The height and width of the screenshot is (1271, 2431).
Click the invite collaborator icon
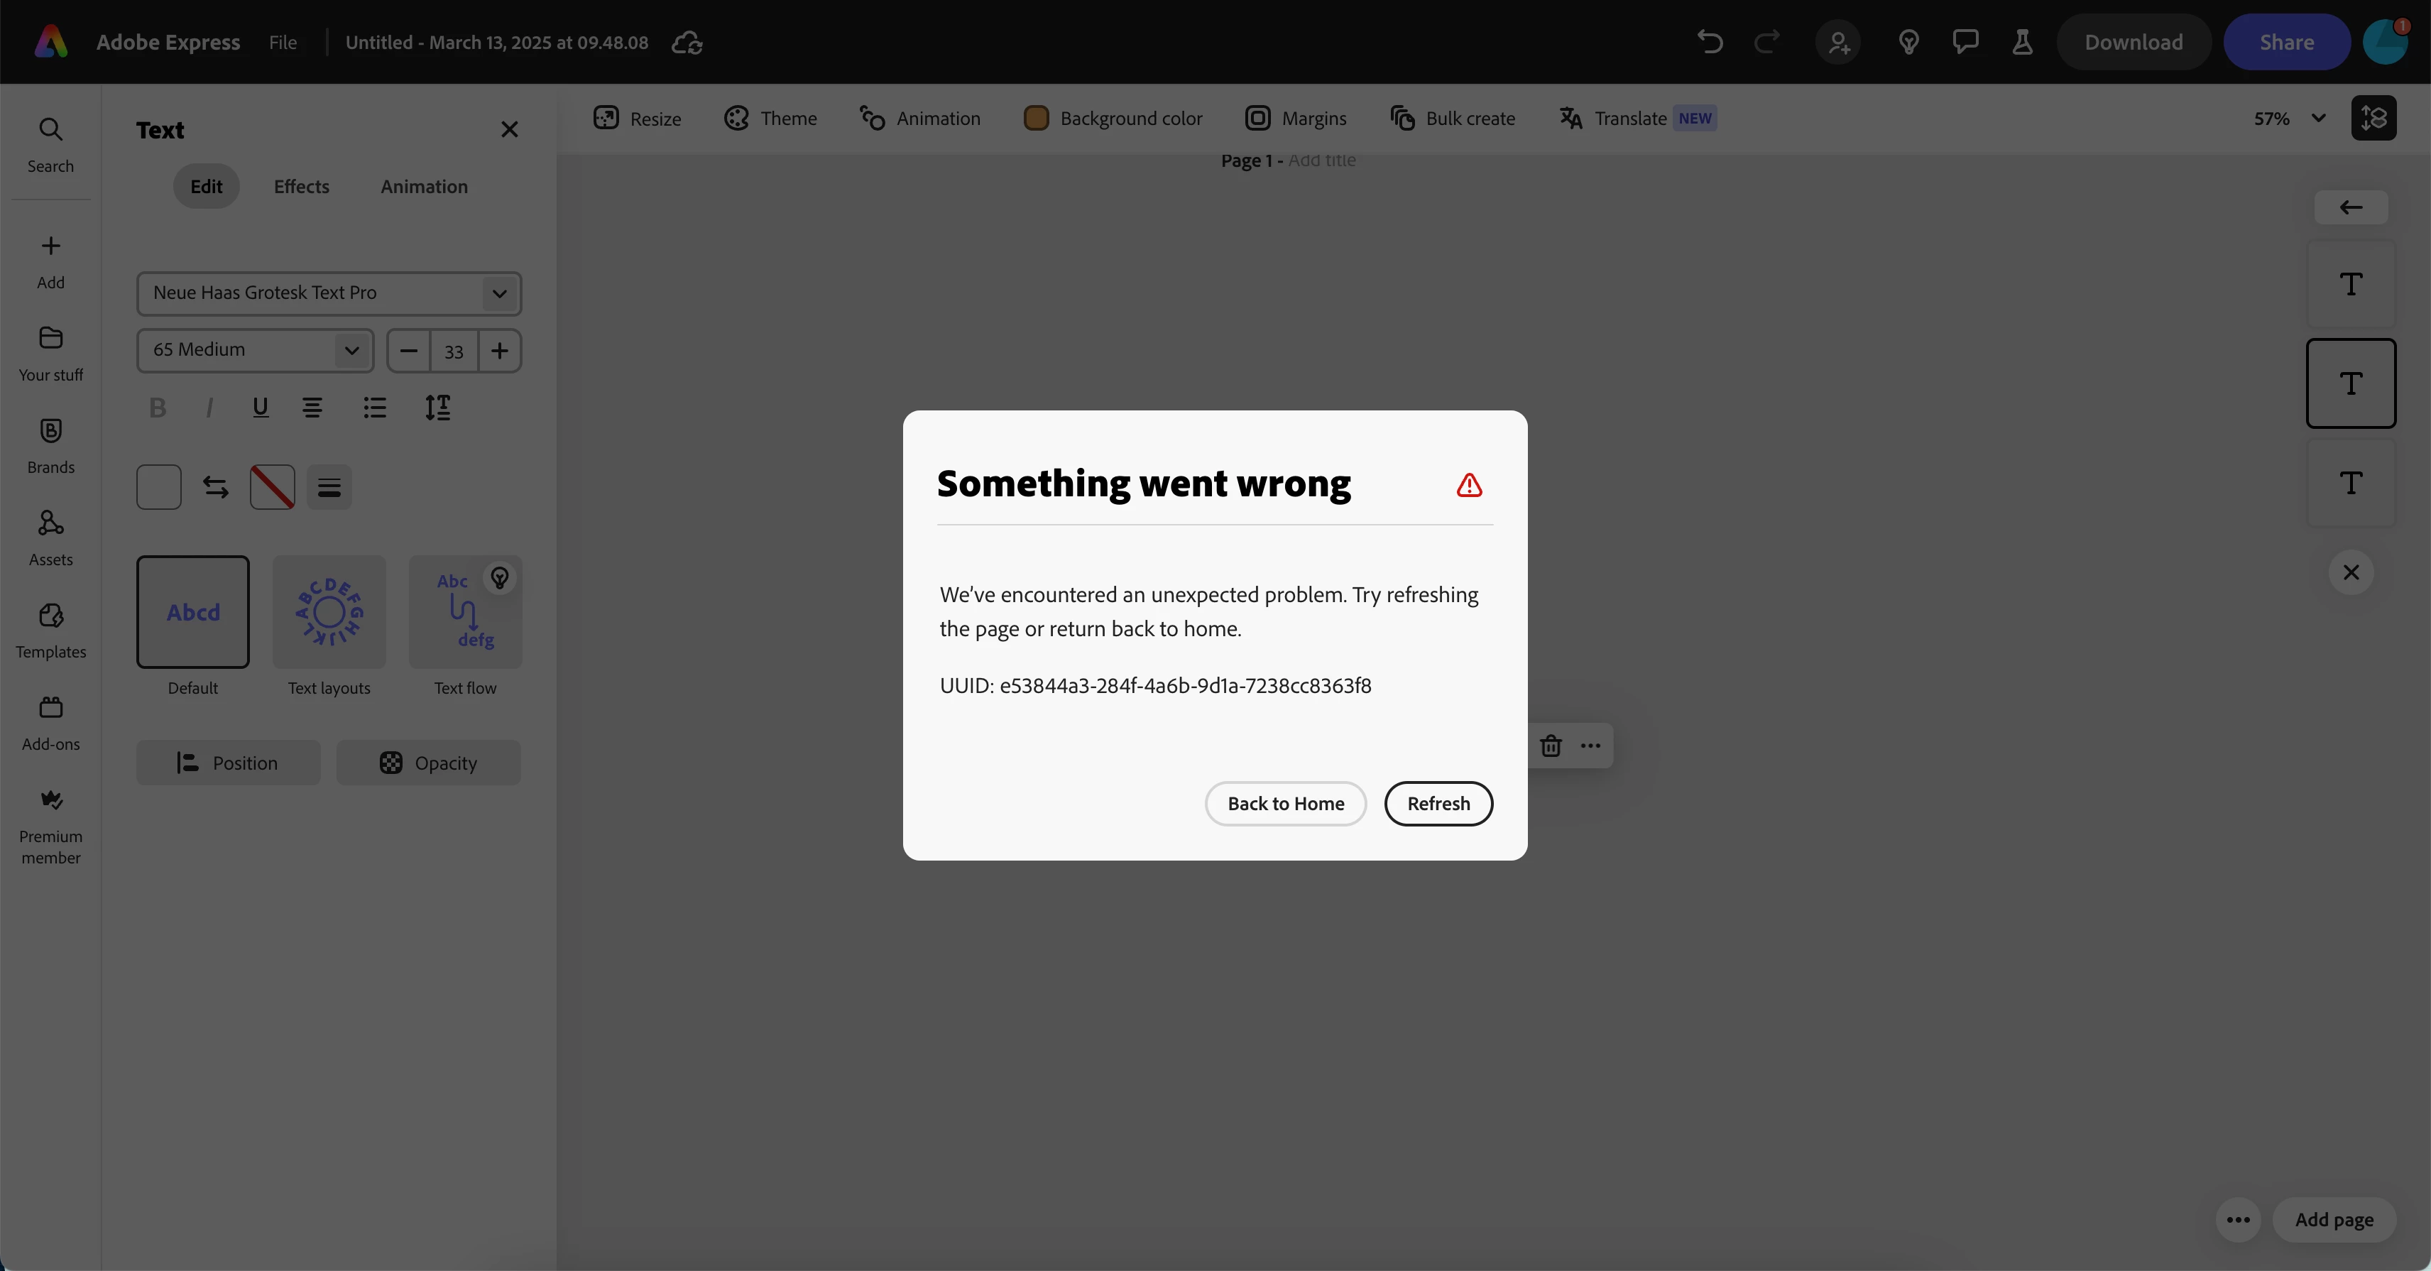click(1837, 43)
